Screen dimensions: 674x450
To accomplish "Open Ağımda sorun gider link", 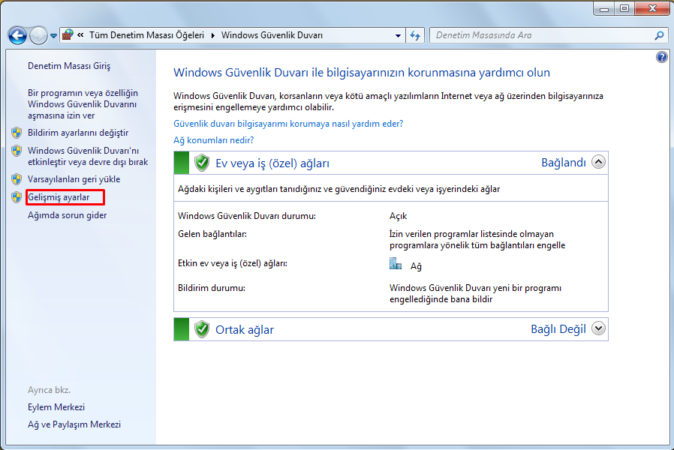I will pyautogui.click(x=67, y=215).
